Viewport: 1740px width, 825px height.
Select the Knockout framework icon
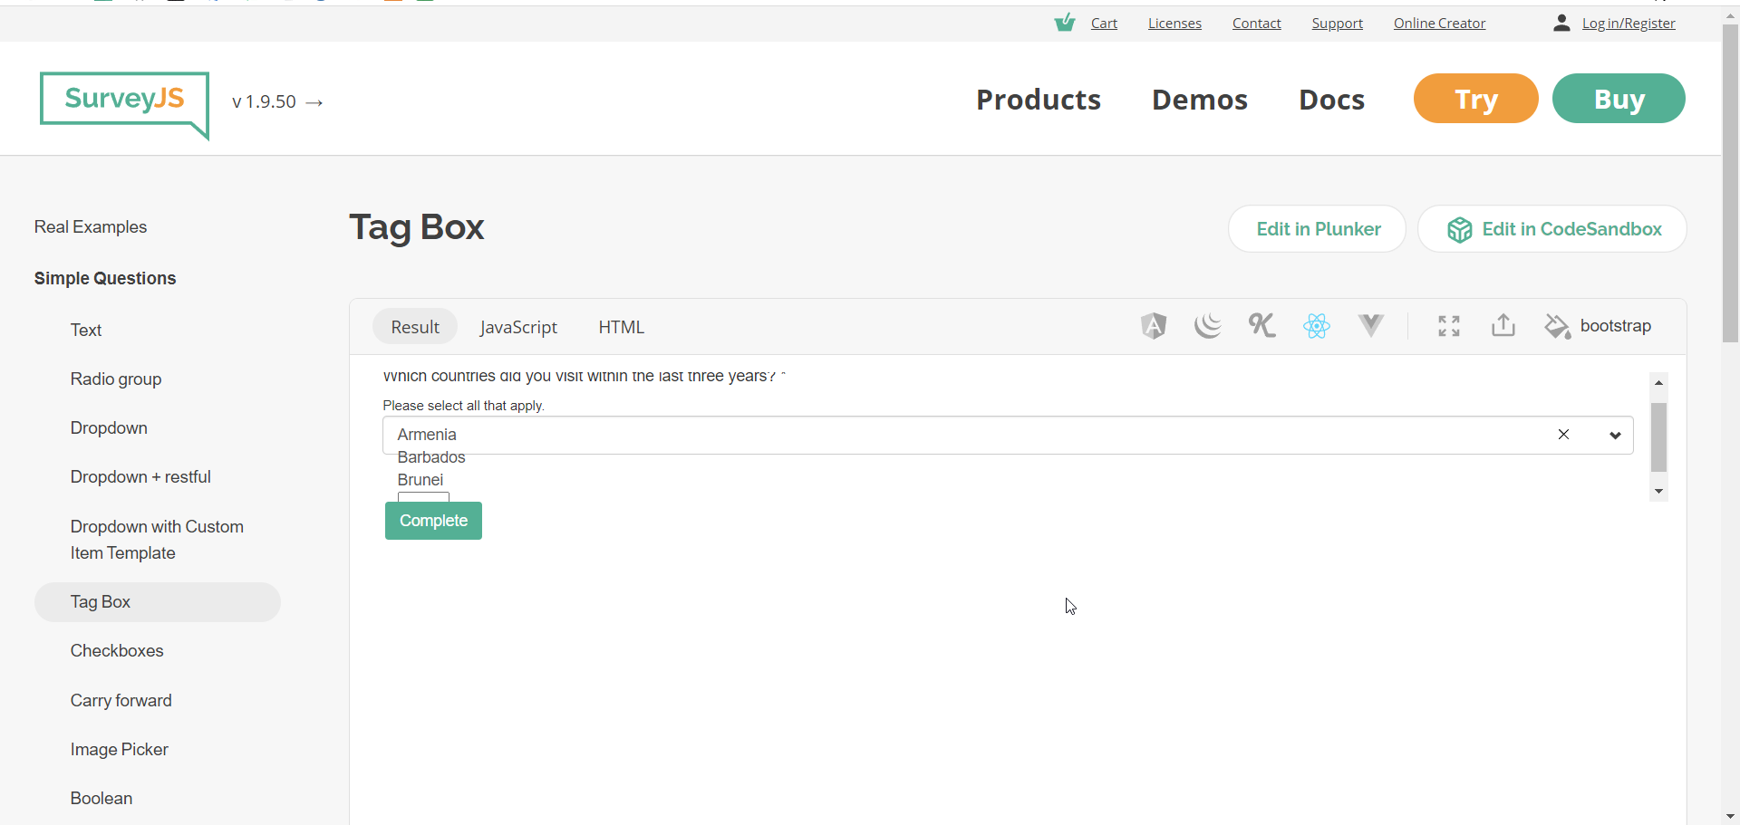point(1261,326)
